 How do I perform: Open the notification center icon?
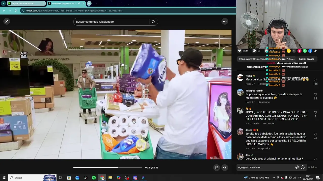(x=318, y=178)
